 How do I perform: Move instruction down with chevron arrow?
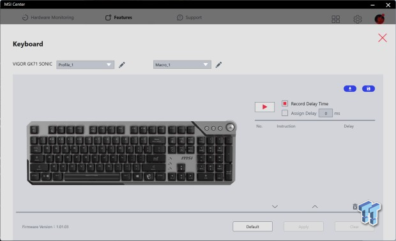(x=275, y=207)
